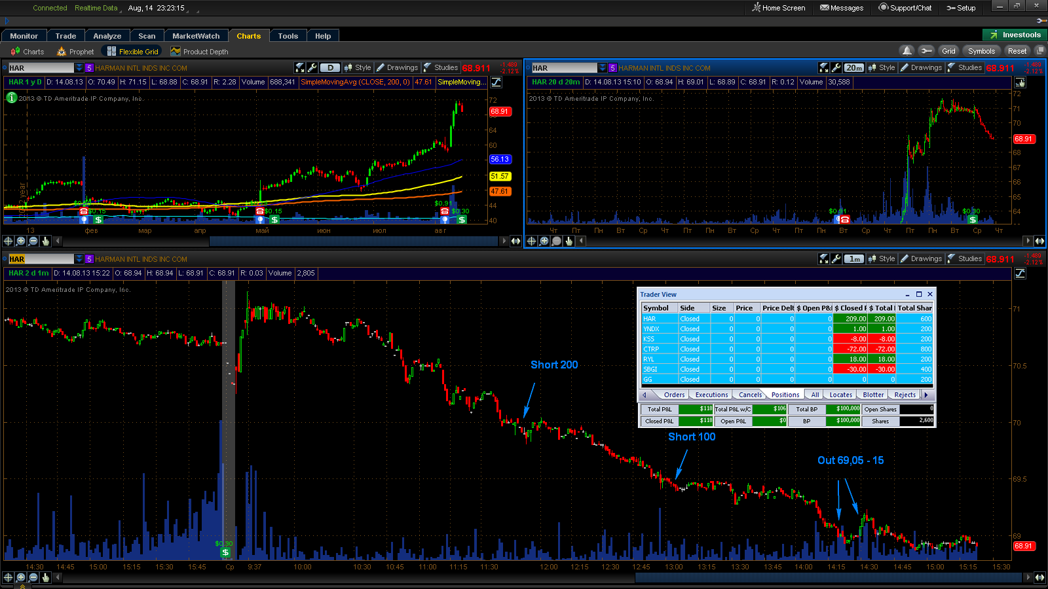Click the Reset button
The width and height of the screenshot is (1048, 589).
click(x=1017, y=50)
